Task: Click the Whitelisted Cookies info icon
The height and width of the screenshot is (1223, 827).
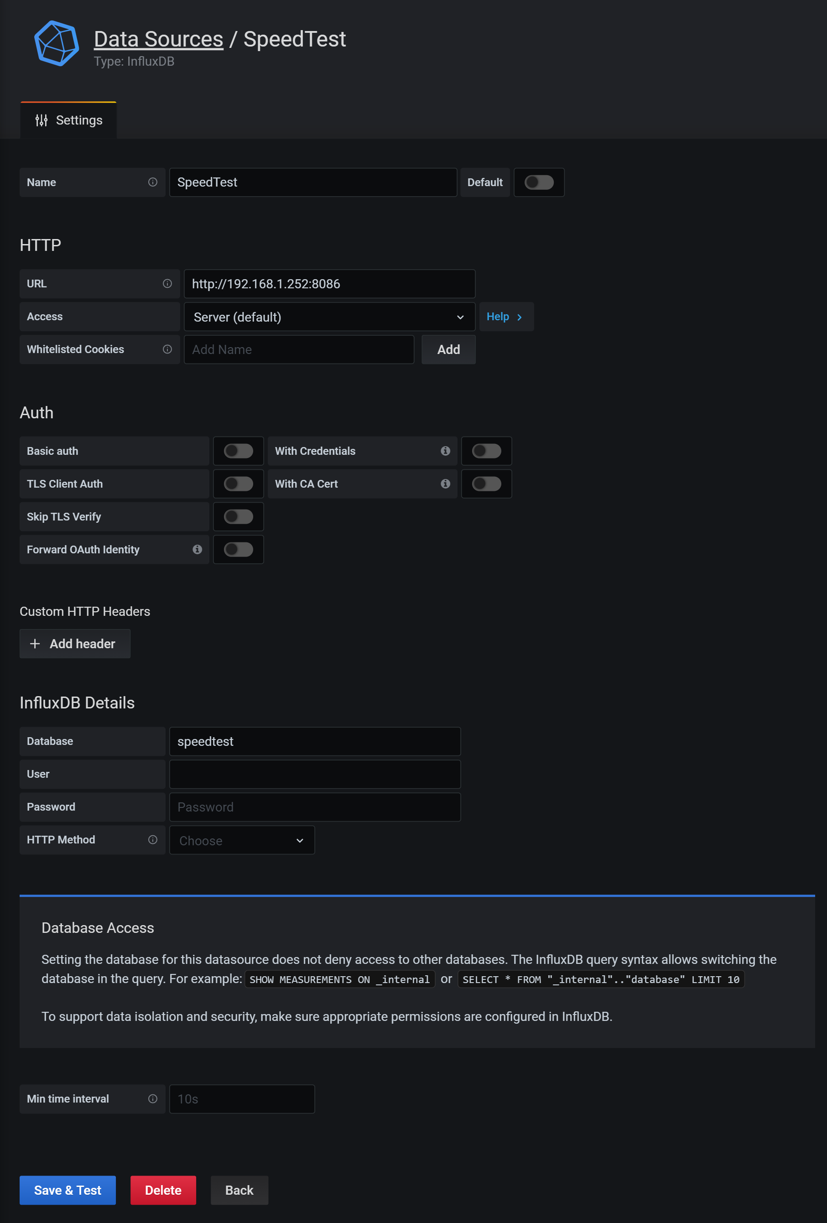Action: pyautogui.click(x=167, y=349)
